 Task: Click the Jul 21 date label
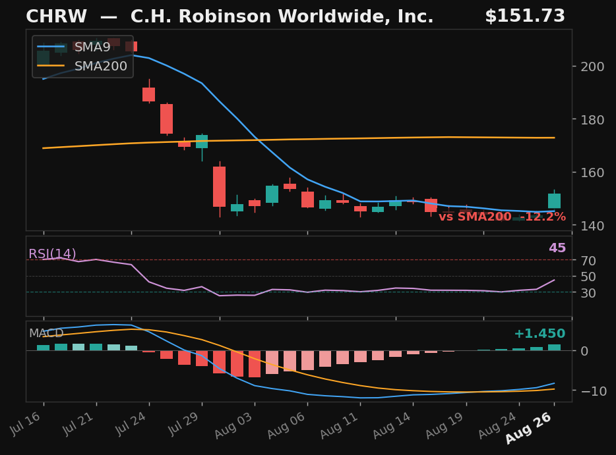pos(78,423)
